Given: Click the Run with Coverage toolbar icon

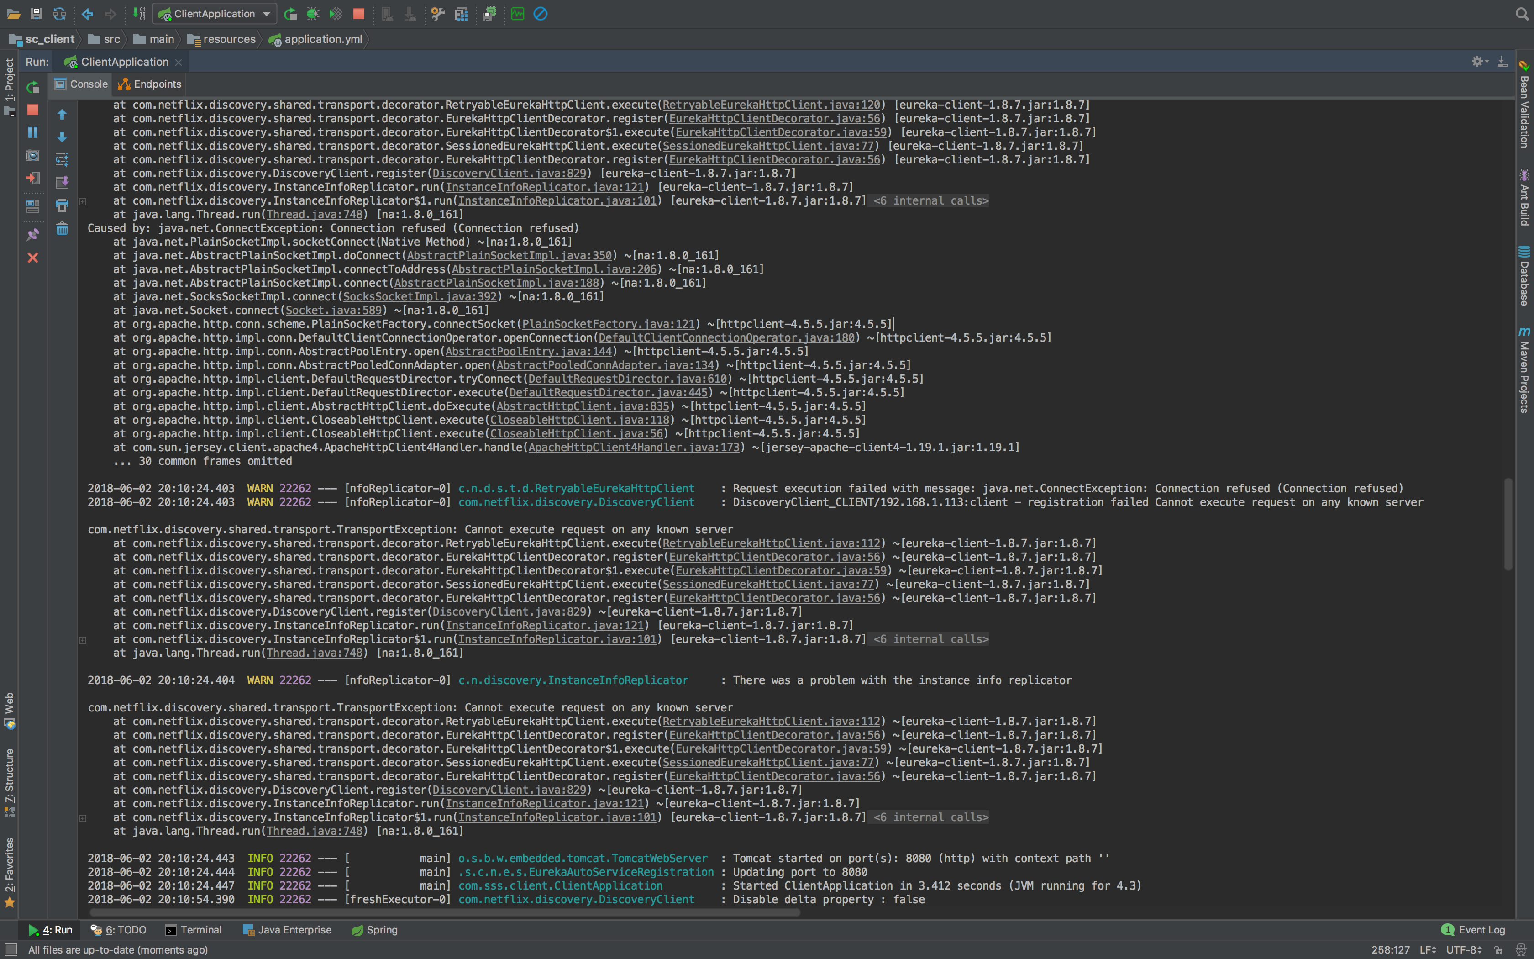Looking at the screenshot, I should [x=336, y=14].
